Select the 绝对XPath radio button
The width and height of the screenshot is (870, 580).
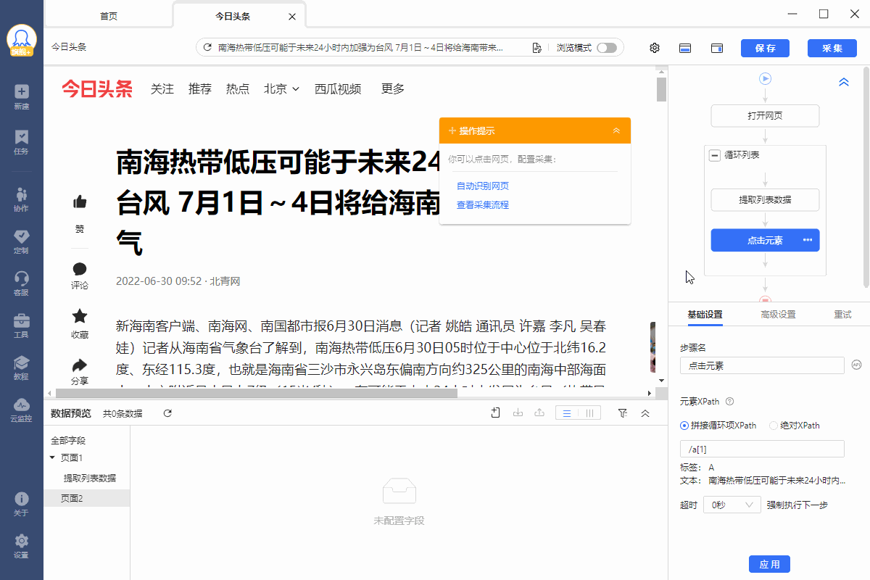(x=773, y=426)
